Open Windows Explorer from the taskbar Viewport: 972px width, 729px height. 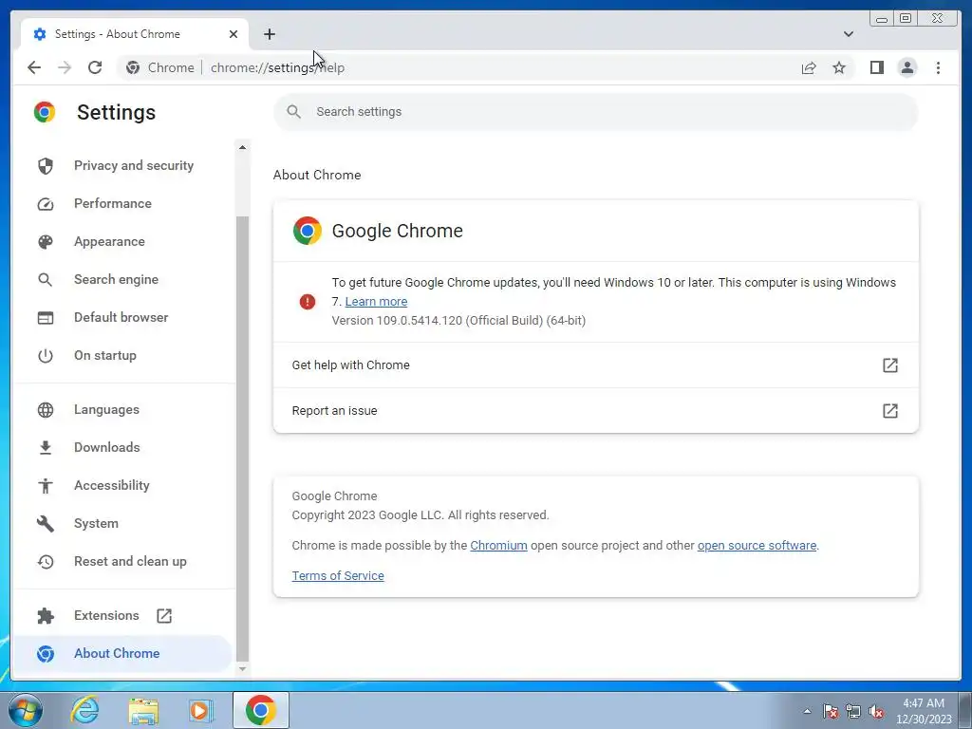143,710
